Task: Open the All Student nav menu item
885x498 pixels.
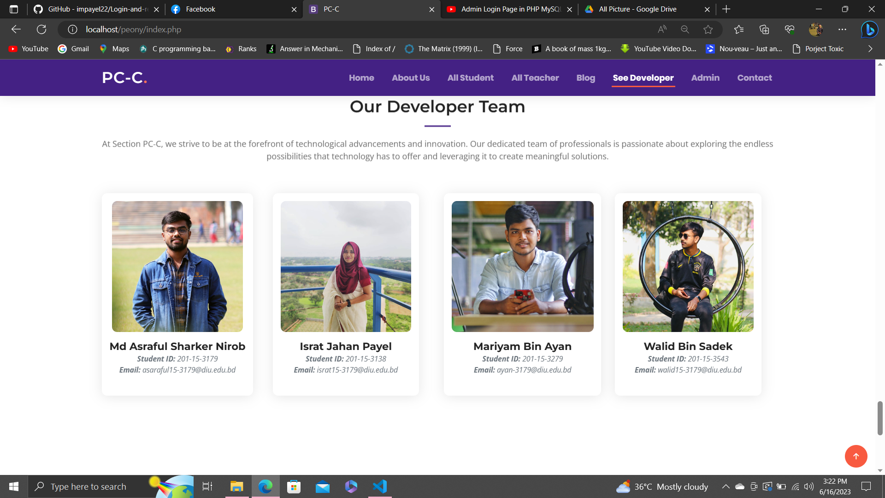Action: tap(470, 78)
